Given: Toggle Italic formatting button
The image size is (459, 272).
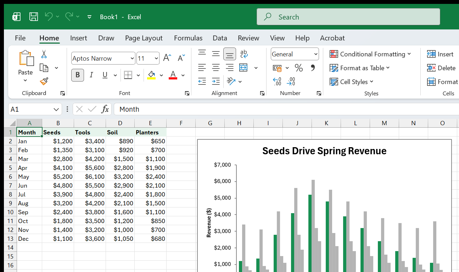Looking at the screenshot, I should [x=91, y=75].
